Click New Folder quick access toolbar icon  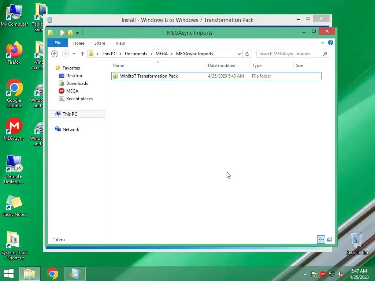[x=70, y=33]
